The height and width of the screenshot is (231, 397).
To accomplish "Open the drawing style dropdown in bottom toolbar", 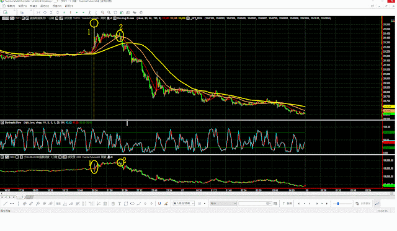I will pyautogui.click(x=184, y=204).
